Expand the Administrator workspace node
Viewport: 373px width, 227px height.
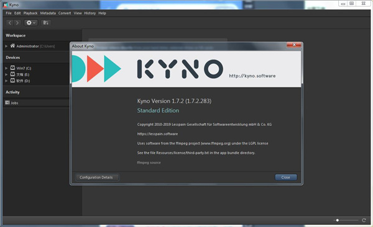point(6,46)
